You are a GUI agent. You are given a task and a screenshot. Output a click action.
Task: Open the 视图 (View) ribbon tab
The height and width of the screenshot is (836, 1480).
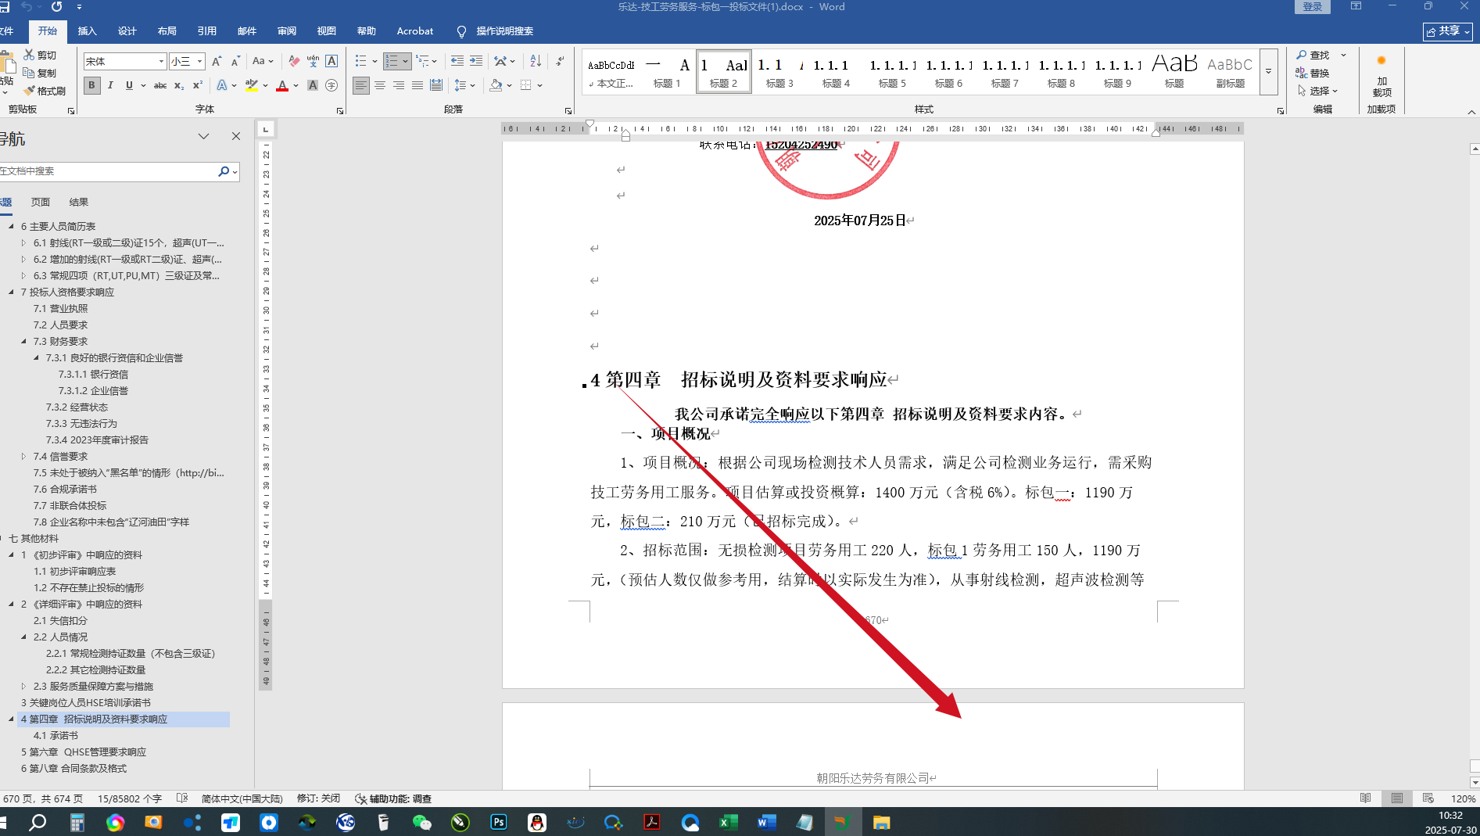327,31
